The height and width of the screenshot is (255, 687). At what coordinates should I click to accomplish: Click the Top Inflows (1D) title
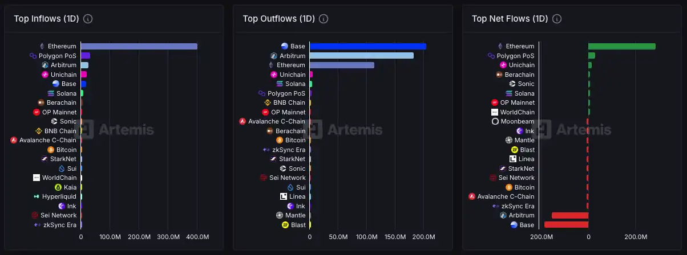click(46, 19)
